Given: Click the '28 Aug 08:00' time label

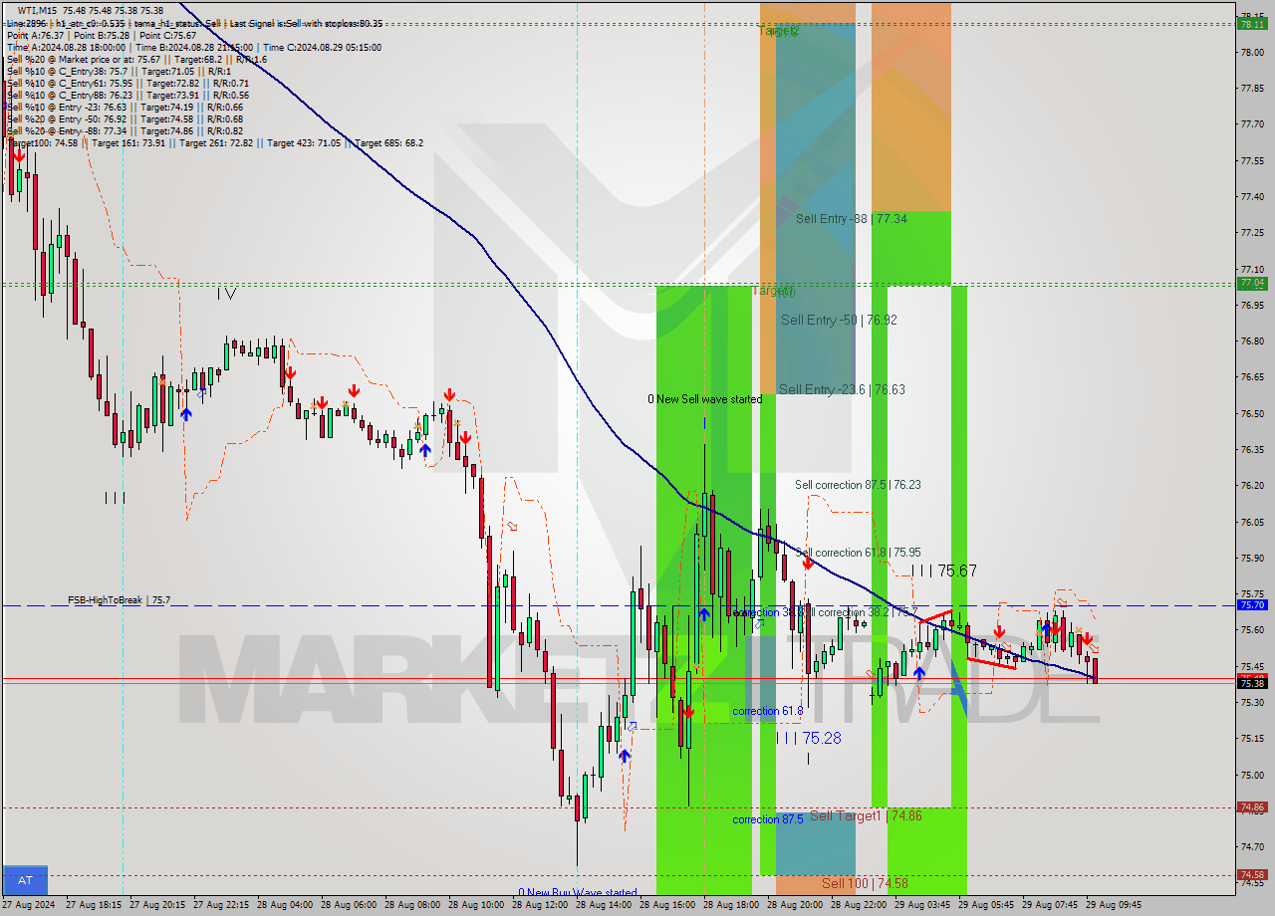Looking at the screenshot, I should (411, 905).
